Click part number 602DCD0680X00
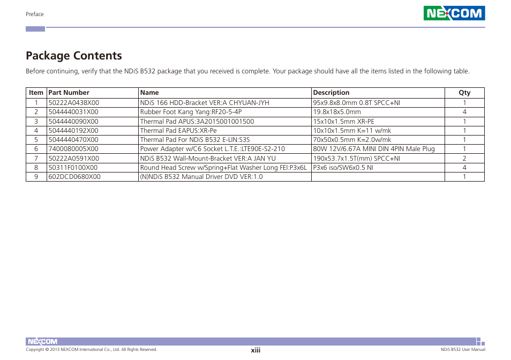This screenshot has width=511, height=360. click(x=74, y=177)
